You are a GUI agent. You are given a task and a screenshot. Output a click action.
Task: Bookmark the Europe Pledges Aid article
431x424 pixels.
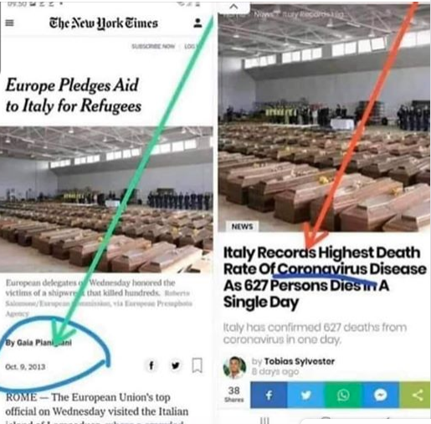198,365
